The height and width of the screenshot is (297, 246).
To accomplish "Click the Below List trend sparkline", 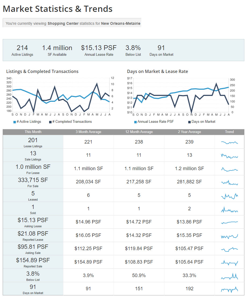I will 229,276.
